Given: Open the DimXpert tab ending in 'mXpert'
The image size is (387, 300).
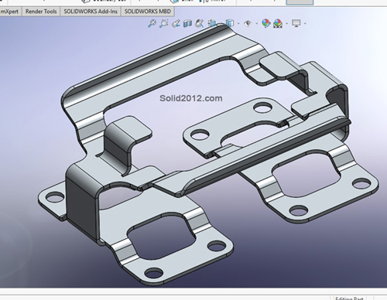Looking at the screenshot, I should [10, 12].
